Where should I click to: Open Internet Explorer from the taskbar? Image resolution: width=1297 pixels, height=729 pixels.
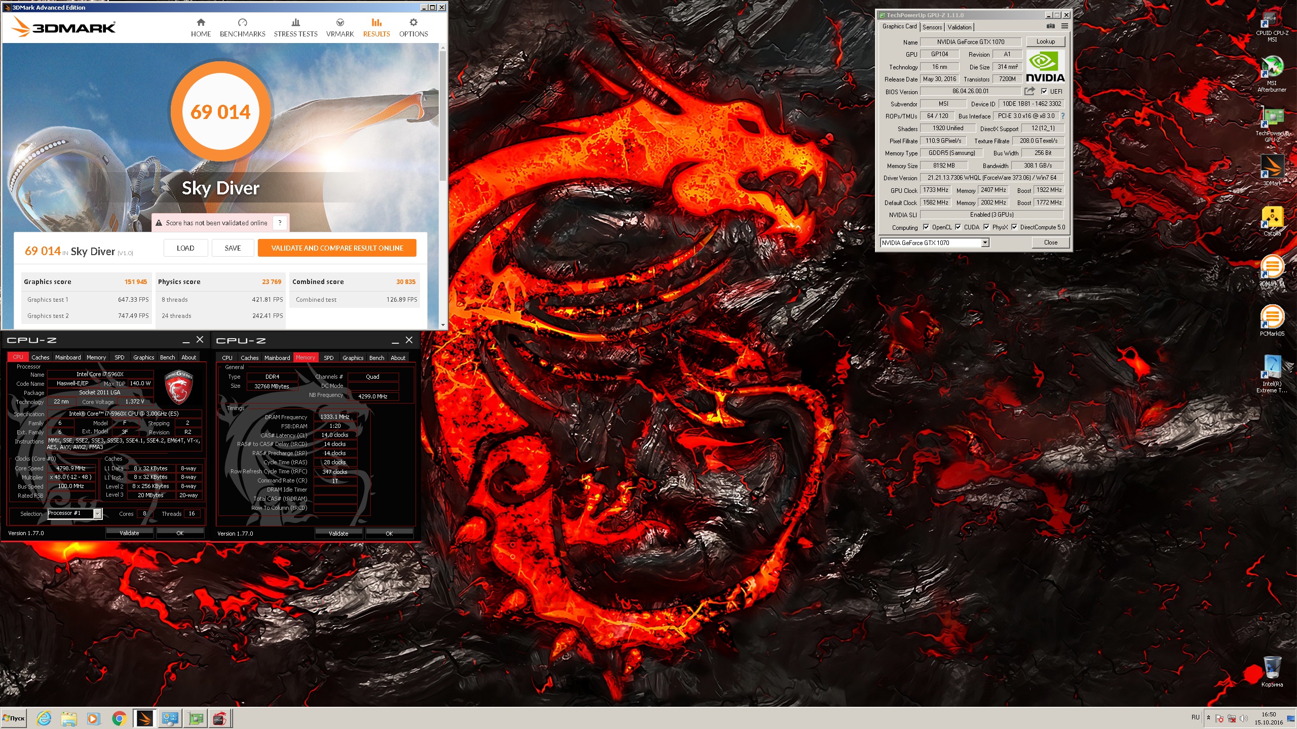pos(44,718)
